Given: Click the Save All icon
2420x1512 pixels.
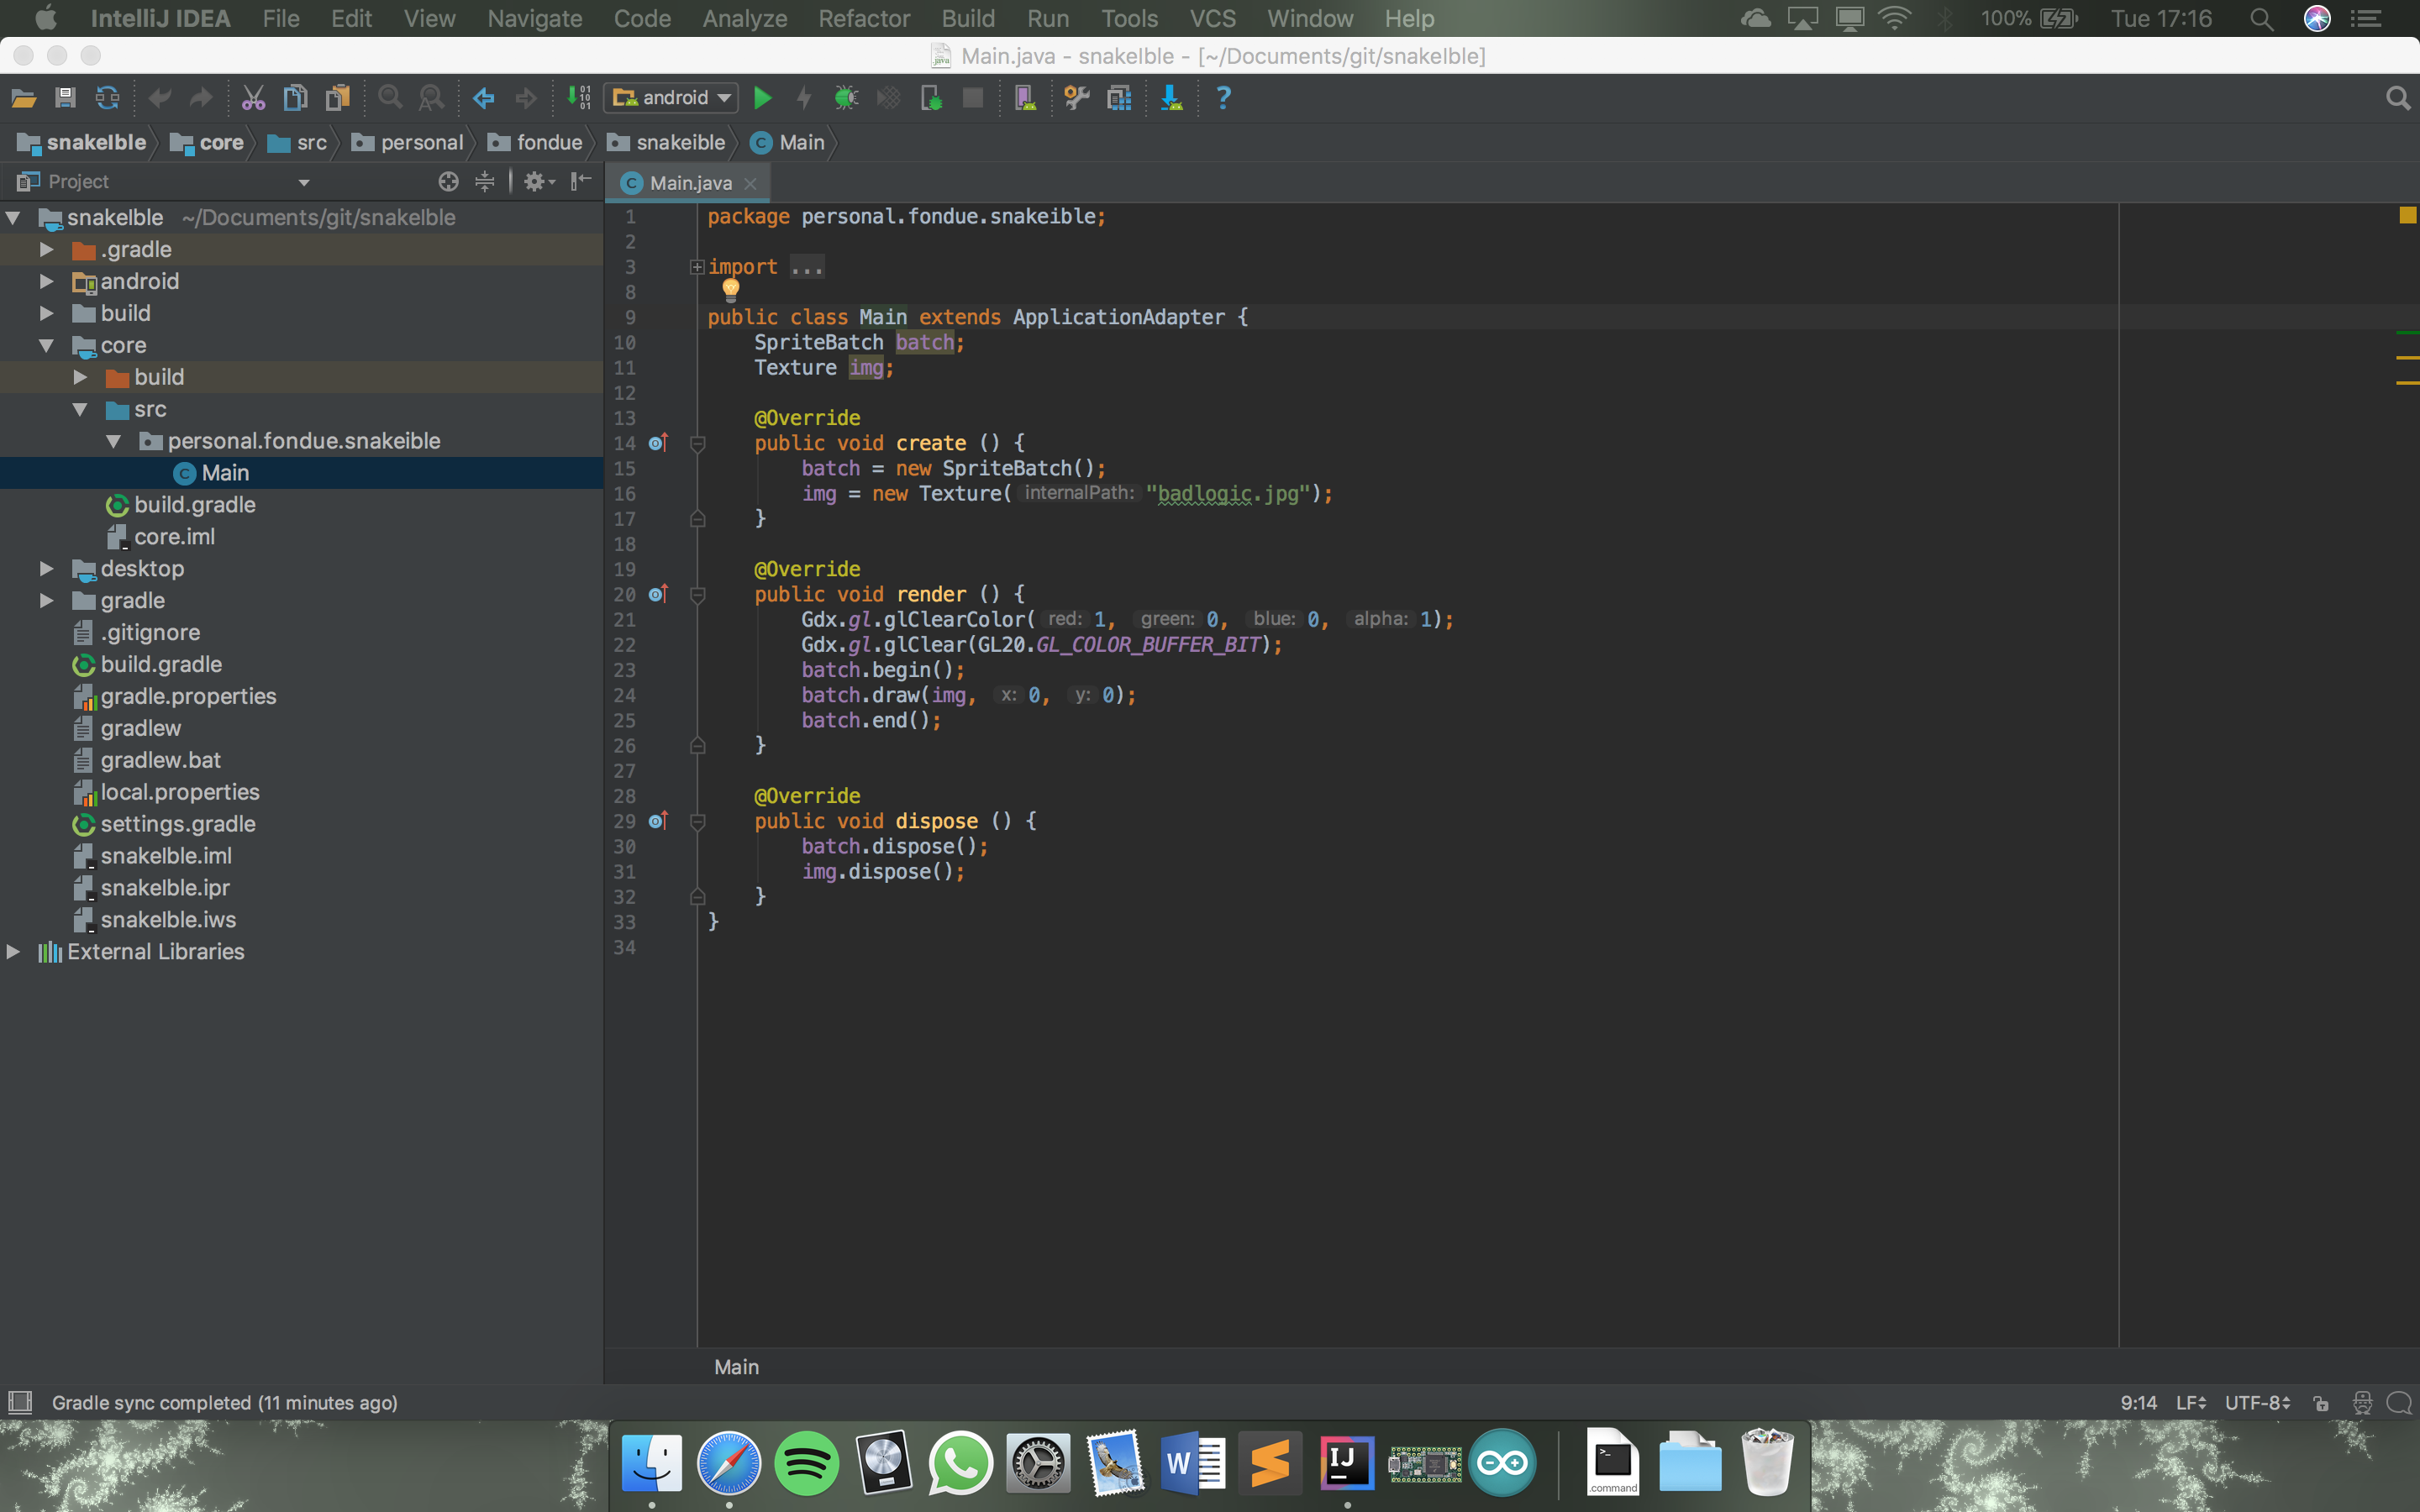Looking at the screenshot, I should tap(65, 97).
